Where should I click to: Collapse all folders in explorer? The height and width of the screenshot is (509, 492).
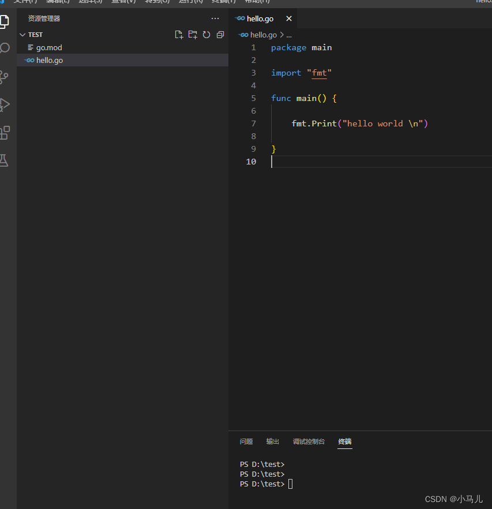click(220, 35)
